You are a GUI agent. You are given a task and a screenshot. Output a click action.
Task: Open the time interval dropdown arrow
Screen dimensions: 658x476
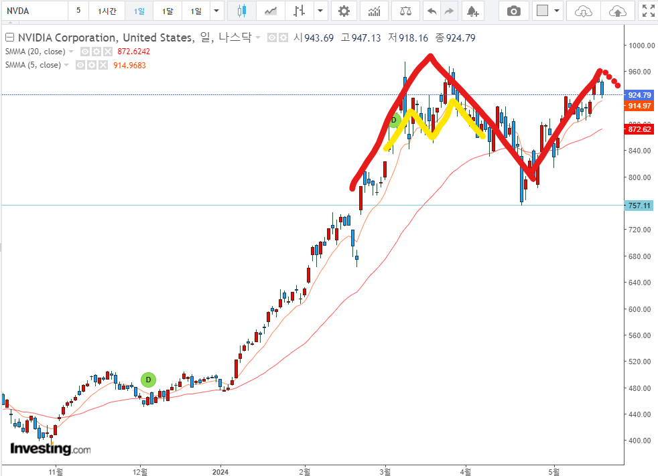(216, 11)
